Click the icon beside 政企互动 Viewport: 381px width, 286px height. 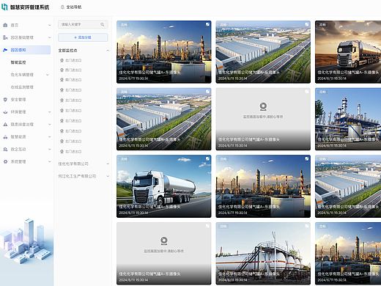click(x=5, y=149)
